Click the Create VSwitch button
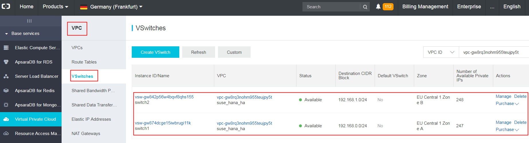 pyautogui.click(x=155, y=52)
